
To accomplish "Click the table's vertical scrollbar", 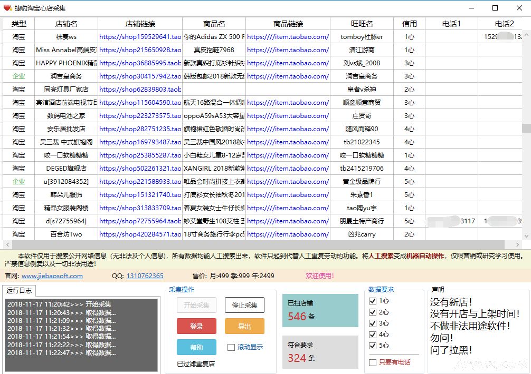I will [527, 126].
